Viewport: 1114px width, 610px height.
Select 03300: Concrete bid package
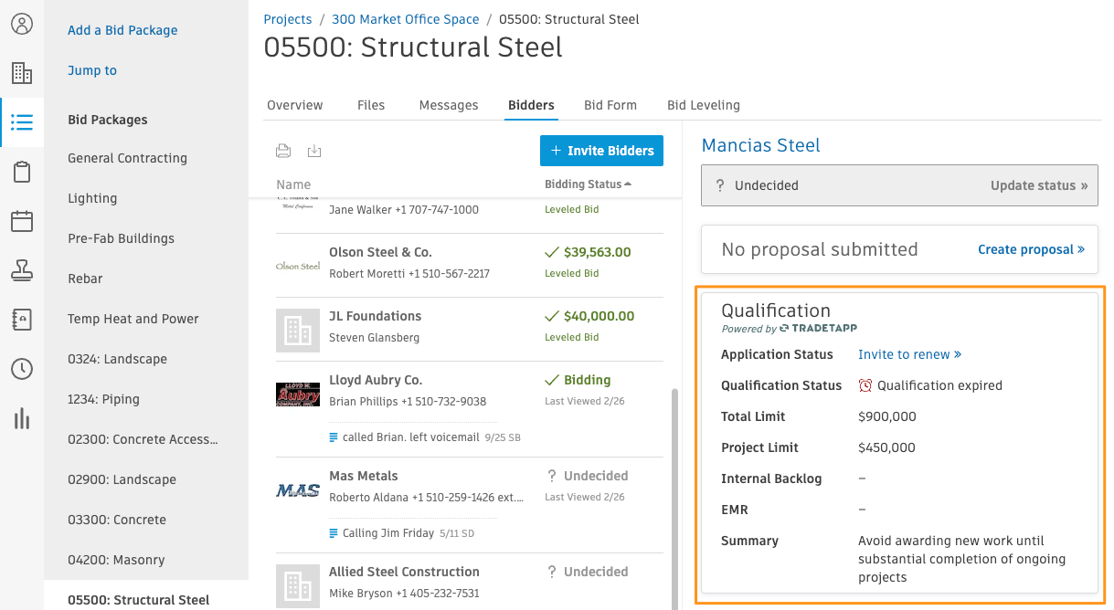coord(117,520)
